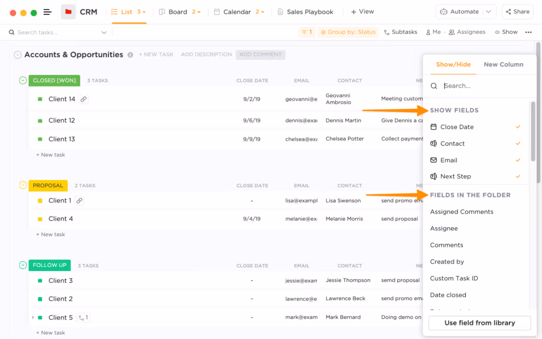Open the Show options menu
The width and height of the screenshot is (542, 339).
tap(506, 32)
